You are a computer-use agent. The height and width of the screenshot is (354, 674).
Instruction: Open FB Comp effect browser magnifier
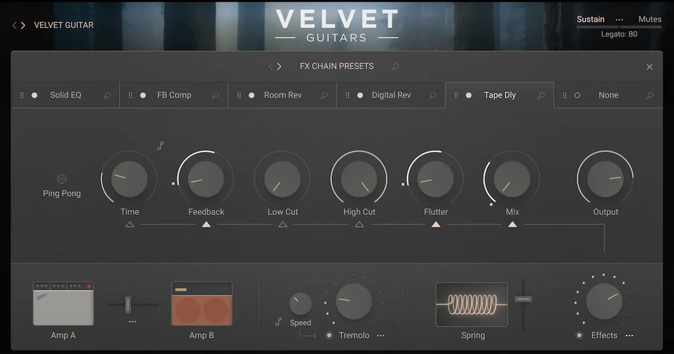215,95
